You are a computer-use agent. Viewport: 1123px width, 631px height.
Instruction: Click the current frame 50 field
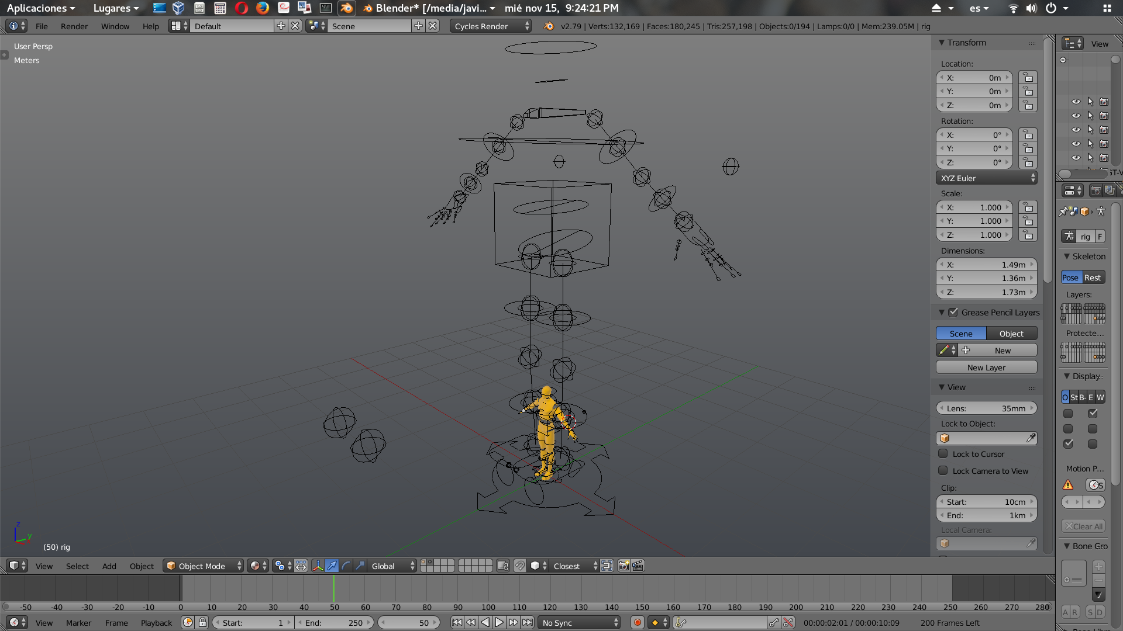point(408,623)
